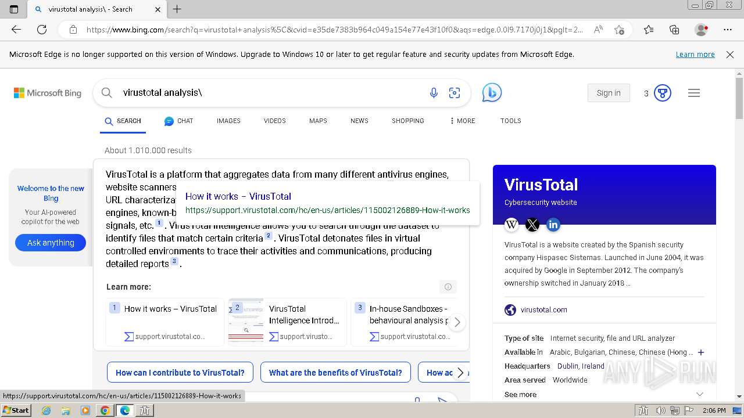Click citation reference 3 in answer
Image resolution: width=744 pixels, height=418 pixels.
(x=174, y=261)
